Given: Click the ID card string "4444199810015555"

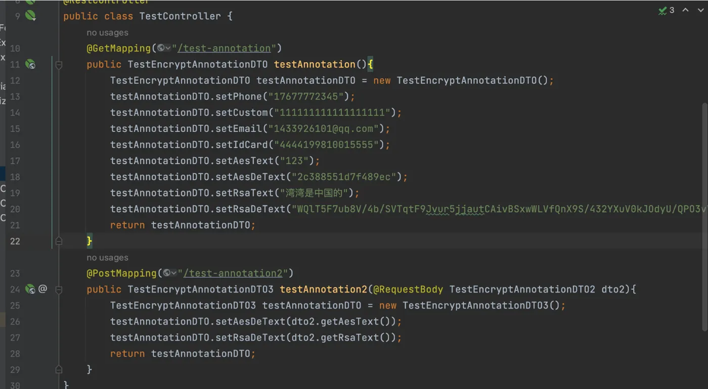Looking at the screenshot, I should [x=327, y=145].
